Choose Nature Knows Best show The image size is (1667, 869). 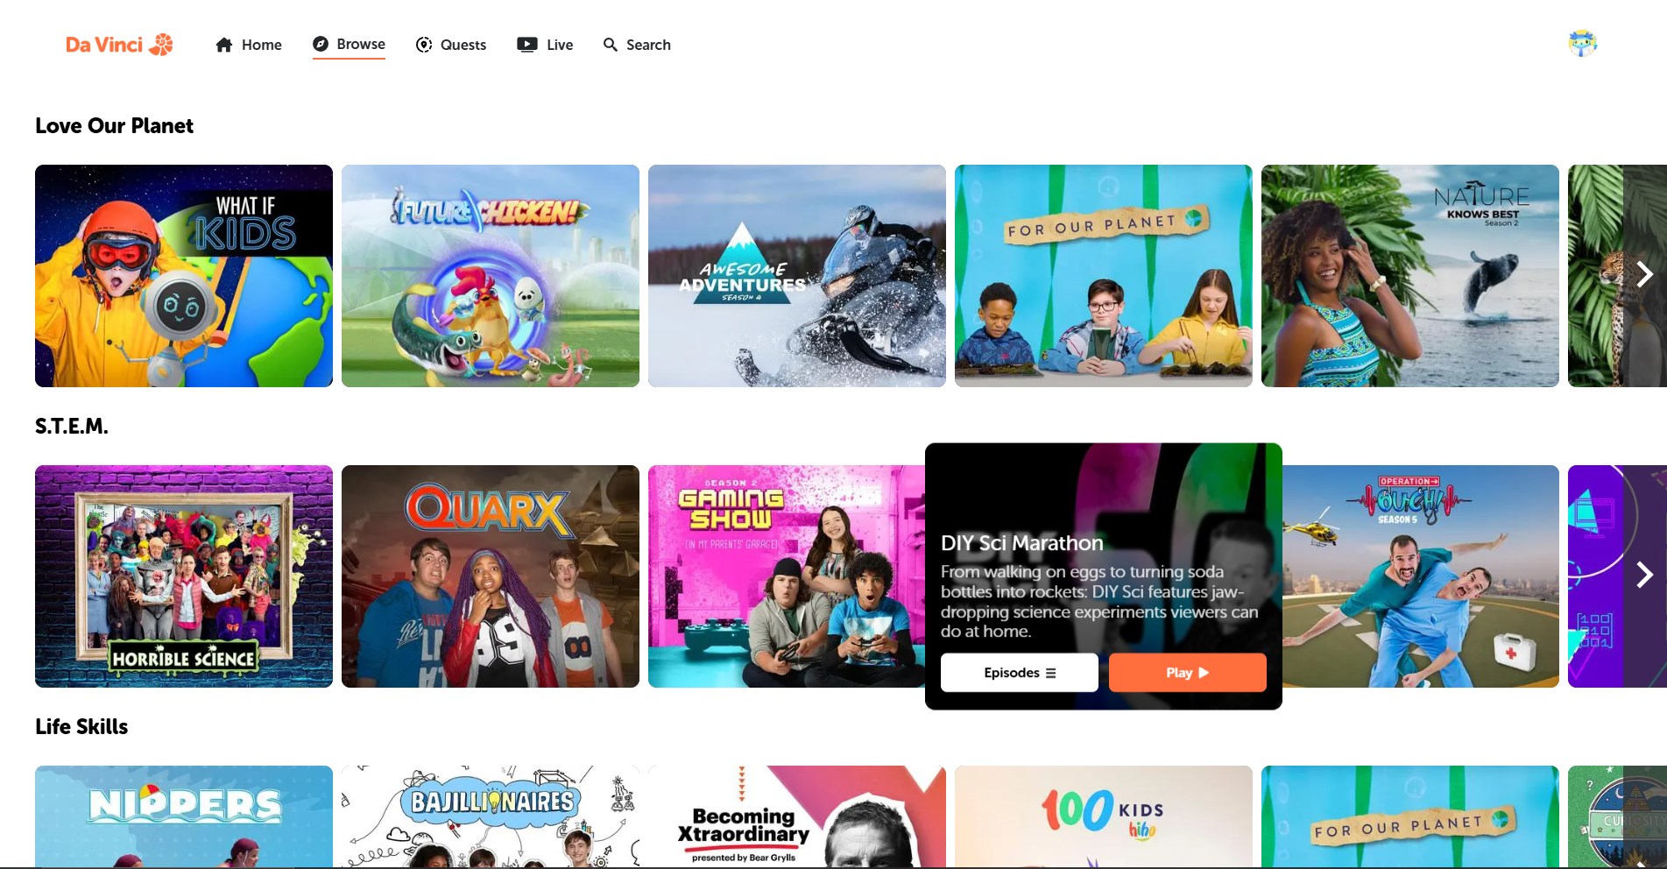[x=1410, y=276]
